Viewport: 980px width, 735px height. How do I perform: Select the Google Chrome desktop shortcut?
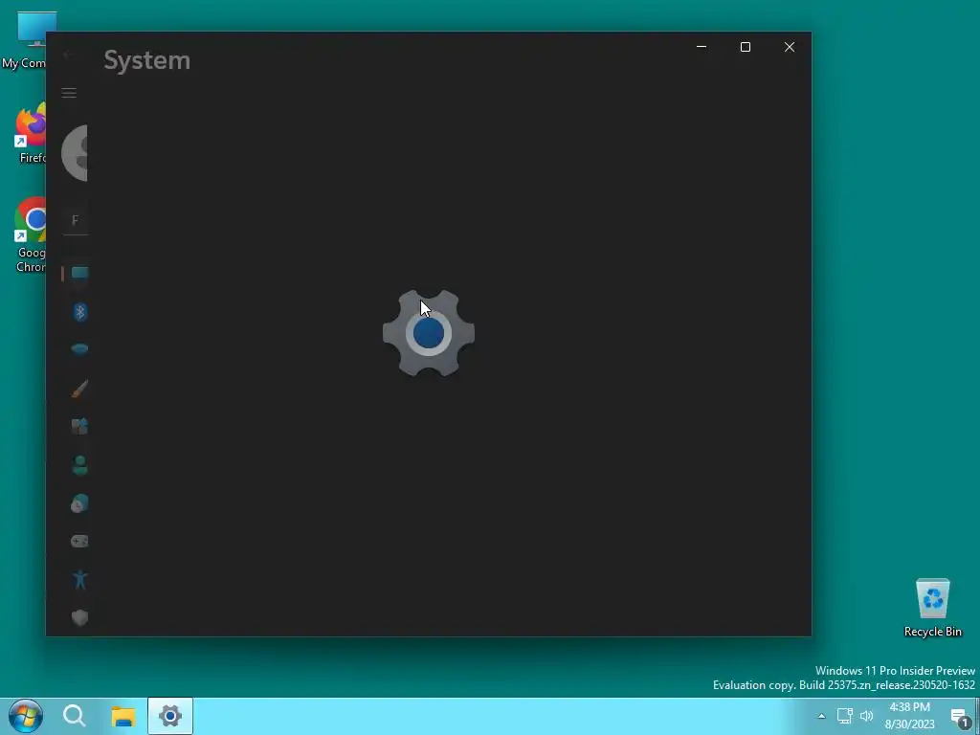31,235
